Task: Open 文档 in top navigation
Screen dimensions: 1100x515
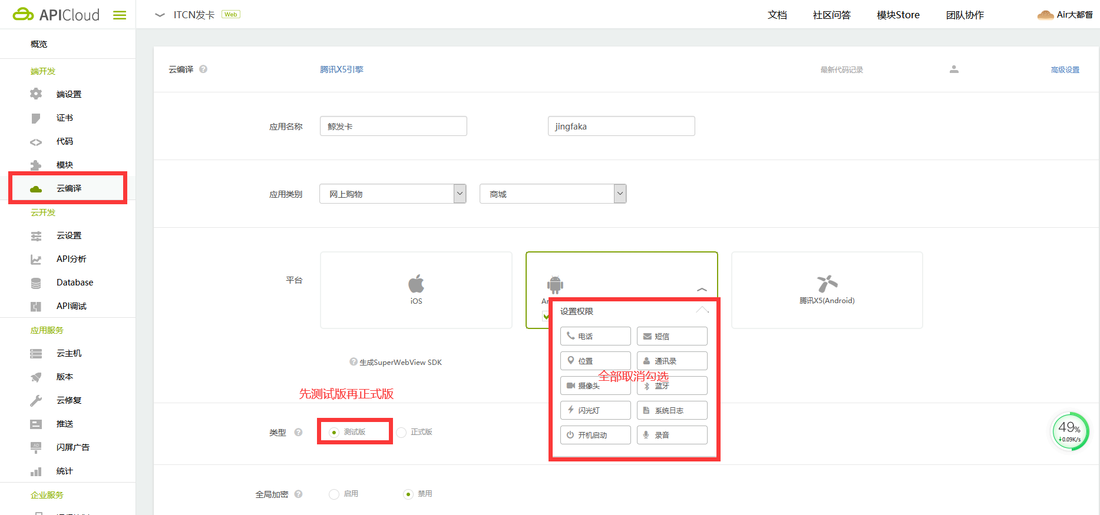Action: (x=777, y=15)
